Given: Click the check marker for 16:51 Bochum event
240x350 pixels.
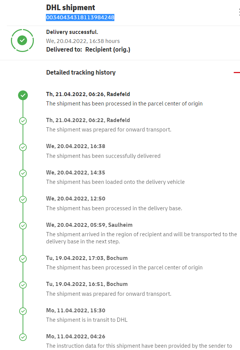Looking at the screenshot, I should click(23, 285).
